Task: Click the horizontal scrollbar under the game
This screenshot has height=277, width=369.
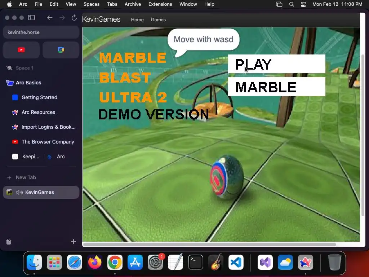Action: tap(209, 245)
